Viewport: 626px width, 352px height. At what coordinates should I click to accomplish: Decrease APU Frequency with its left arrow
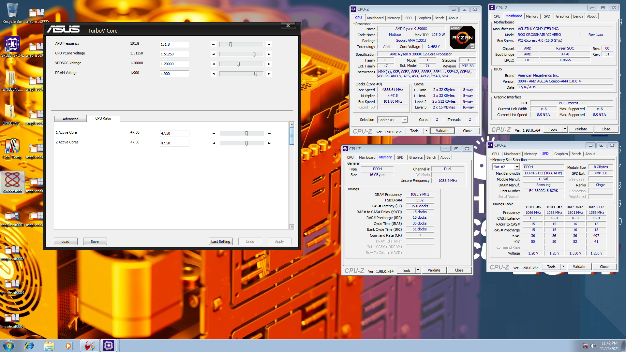click(x=214, y=44)
